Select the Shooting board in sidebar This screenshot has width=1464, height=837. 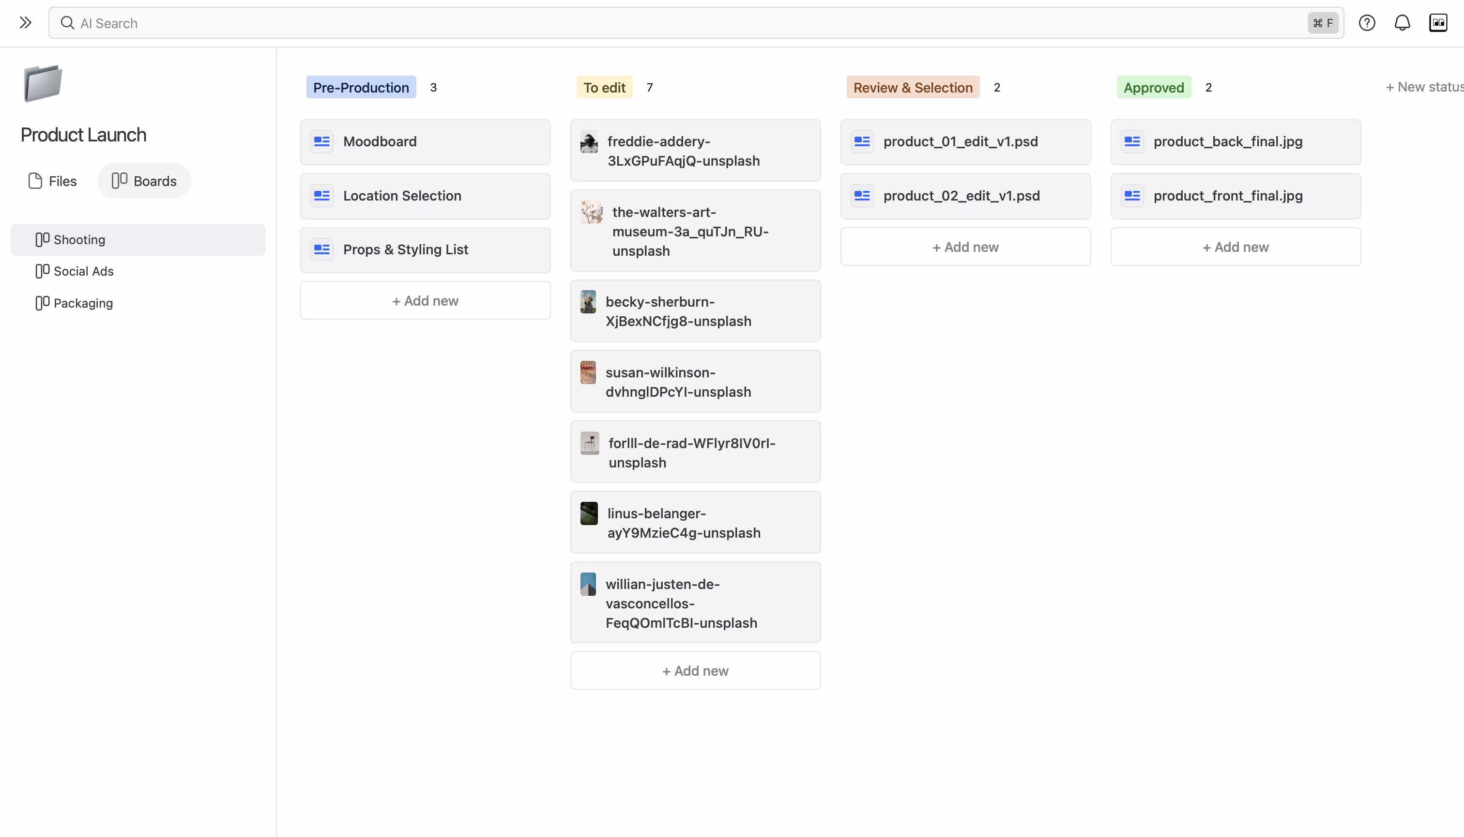pyautogui.click(x=79, y=240)
